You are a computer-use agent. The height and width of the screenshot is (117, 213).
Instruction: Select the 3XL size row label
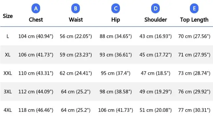click(8, 92)
